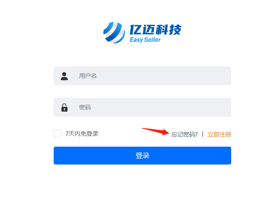Click the 7天内免登录 label text
Screen dimensions: 254x198
pyautogui.click(x=82, y=134)
